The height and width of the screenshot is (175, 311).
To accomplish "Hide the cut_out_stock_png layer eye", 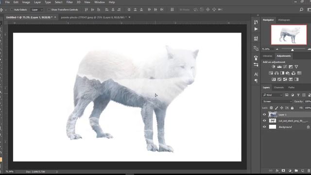I will pyautogui.click(x=264, y=121).
